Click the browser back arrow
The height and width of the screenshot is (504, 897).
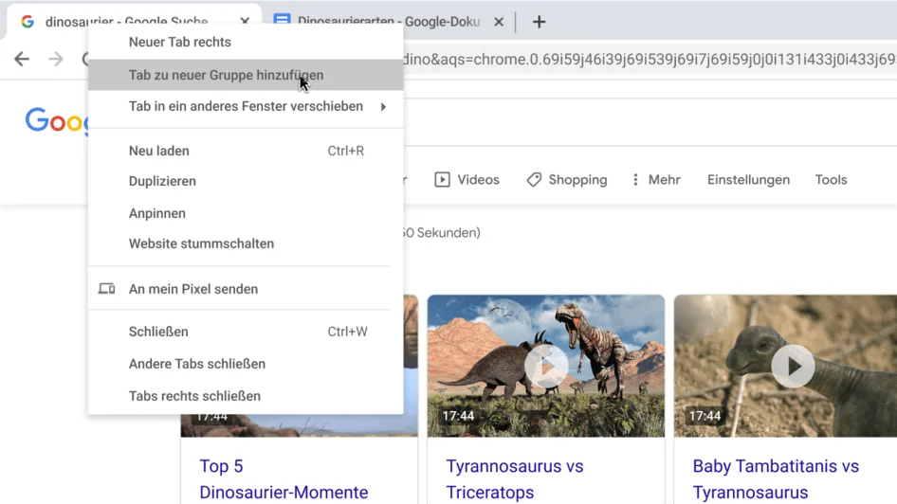tap(22, 59)
